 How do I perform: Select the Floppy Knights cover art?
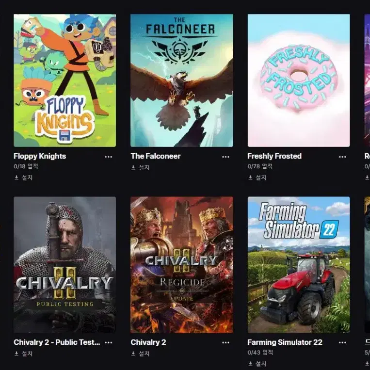(x=64, y=80)
